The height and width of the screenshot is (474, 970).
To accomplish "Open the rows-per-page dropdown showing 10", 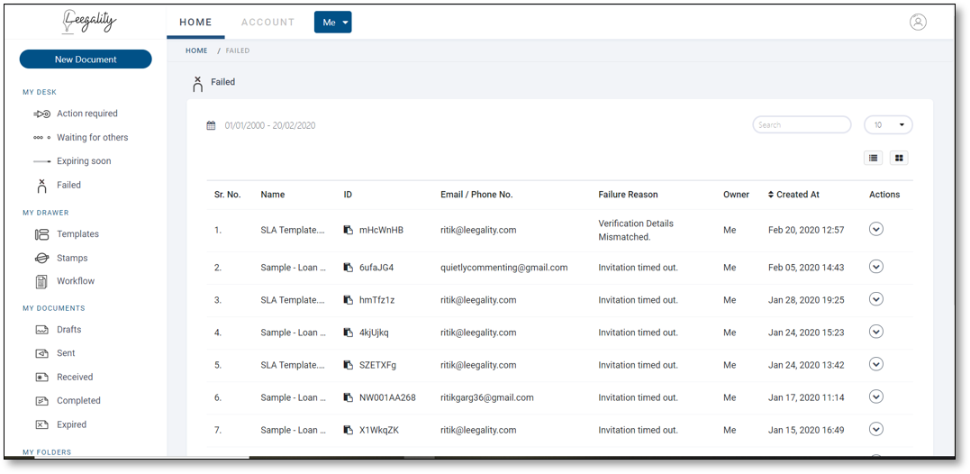I will coord(888,125).
